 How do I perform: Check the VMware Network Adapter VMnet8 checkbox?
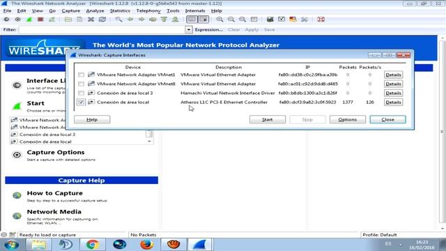coord(82,84)
